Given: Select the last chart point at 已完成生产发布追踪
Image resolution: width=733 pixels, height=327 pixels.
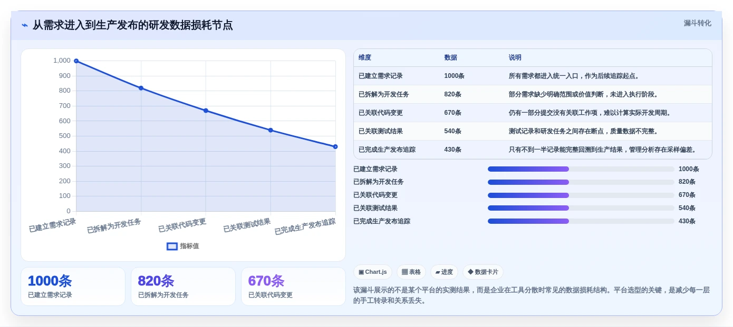Looking at the screenshot, I should (335, 146).
